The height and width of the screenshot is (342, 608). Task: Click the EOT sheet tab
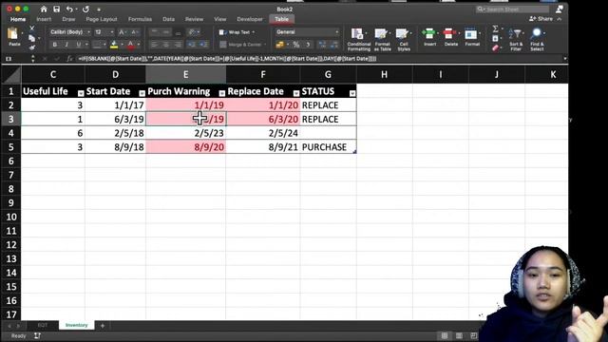43,325
